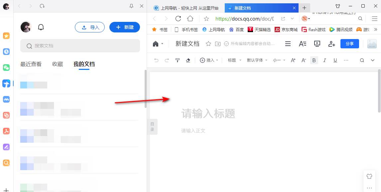Open the 京东商城 bookmark
Image resolution: width=381 pixels, height=192 pixels.
[x=286, y=29]
